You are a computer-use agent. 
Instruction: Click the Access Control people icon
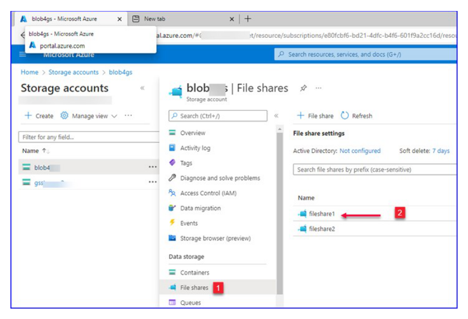(x=172, y=192)
